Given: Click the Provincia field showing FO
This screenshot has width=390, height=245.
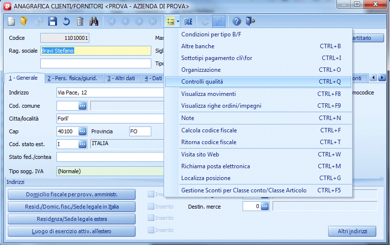Looking at the screenshot, I should pos(140,131).
